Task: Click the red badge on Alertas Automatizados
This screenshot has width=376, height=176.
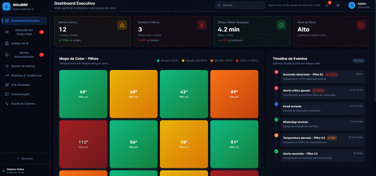Action: [41, 55]
